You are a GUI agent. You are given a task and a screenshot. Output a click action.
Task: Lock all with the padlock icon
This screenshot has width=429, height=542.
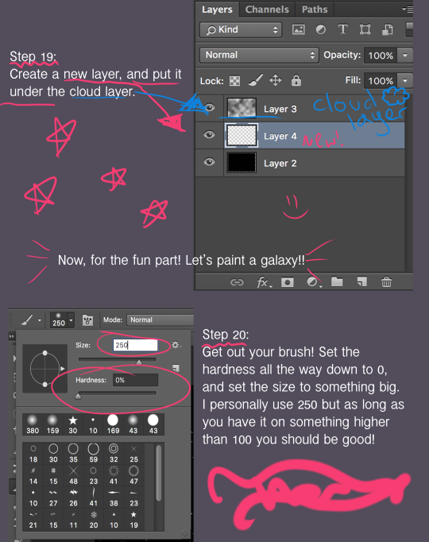[x=296, y=80]
